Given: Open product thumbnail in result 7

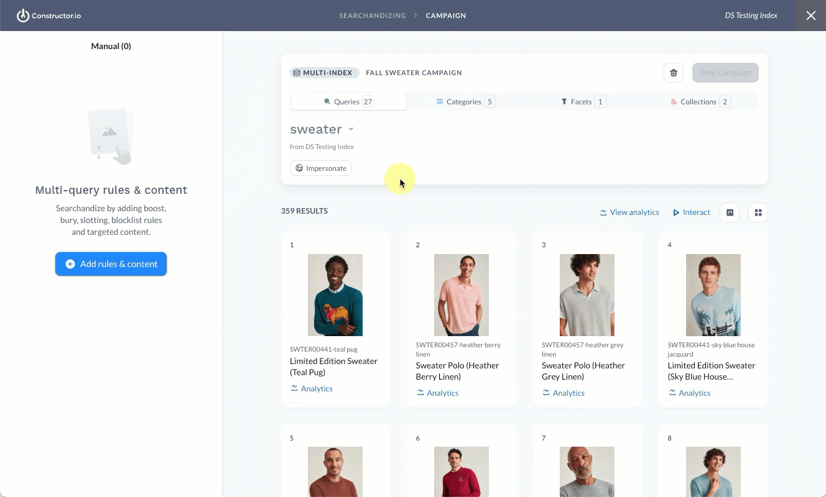Looking at the screenshot, I should [x=587, y=472].
